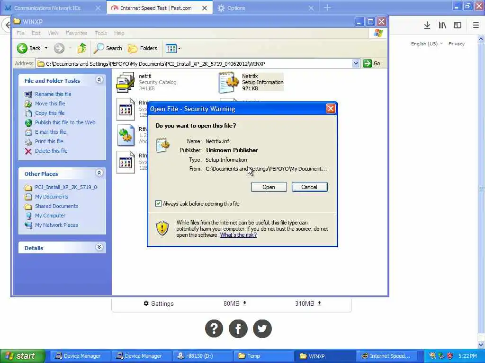Toggle the browser sidebar icon
Screen dimensions: 485x363
pyautogui.click(x=458, y=26)
